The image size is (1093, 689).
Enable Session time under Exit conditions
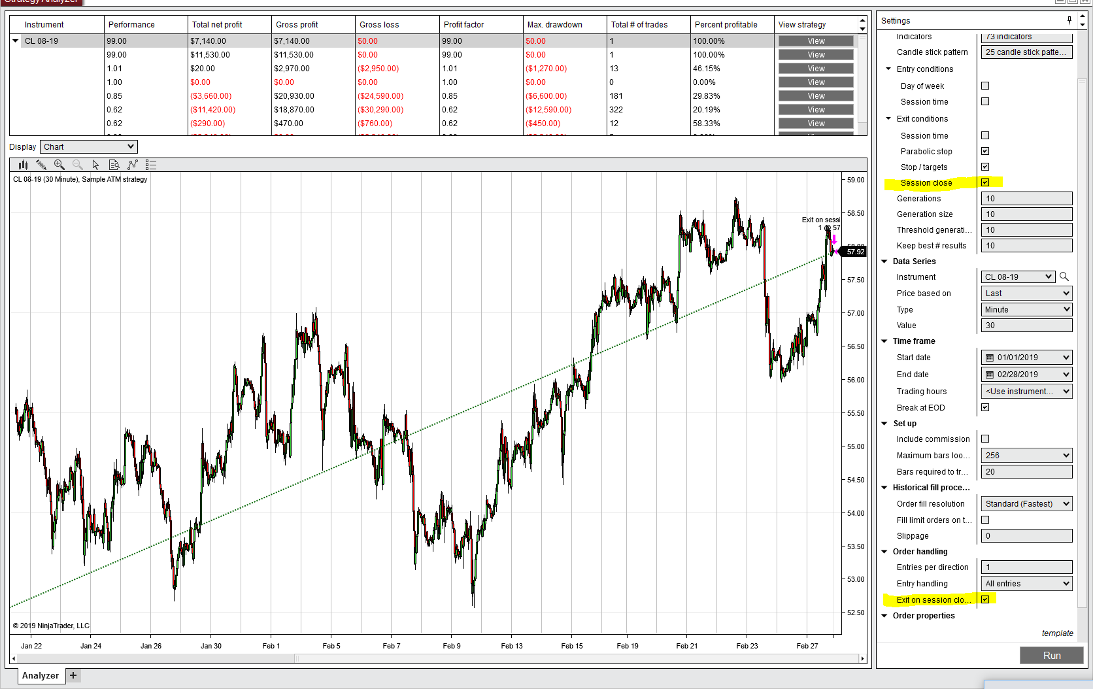click(985, 135)
